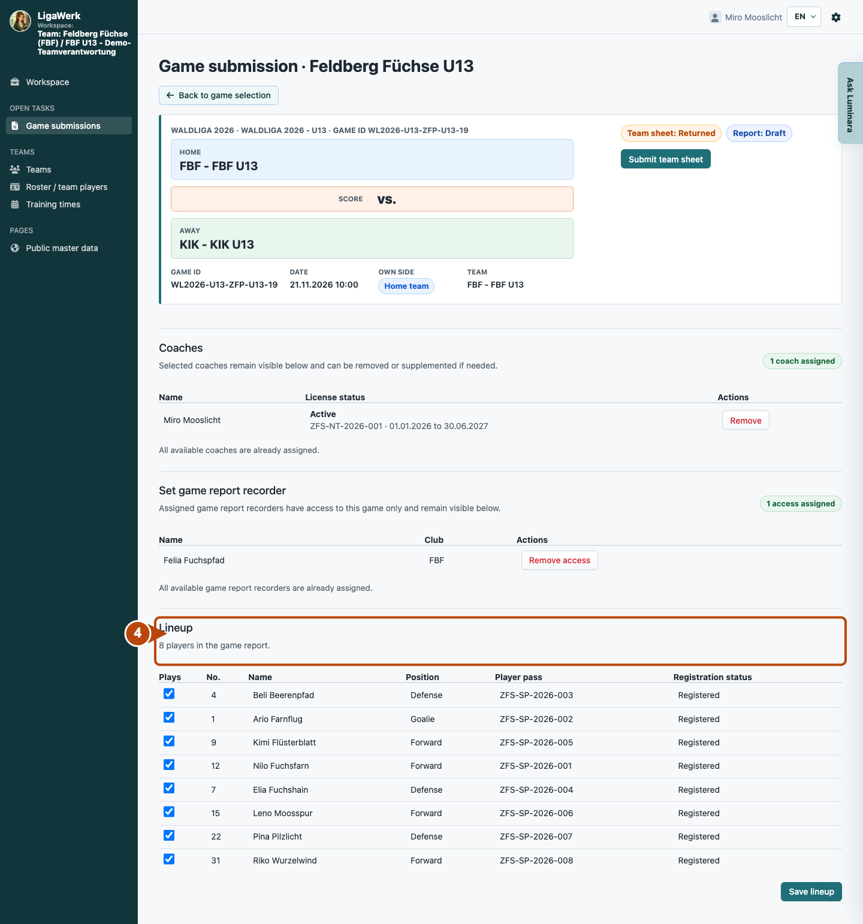The height and width of the screenshot is (924, 863).
Task: Click player pass ZFS-SP-2026-003
Action: coord(536,695)
